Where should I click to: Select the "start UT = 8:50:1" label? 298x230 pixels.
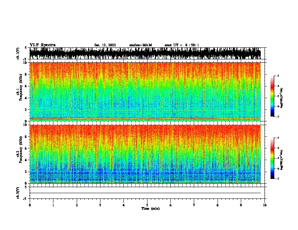pyautogui.click(x=182, y=45)
